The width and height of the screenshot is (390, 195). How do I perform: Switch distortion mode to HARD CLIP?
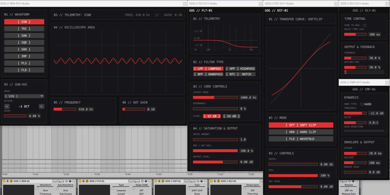point(301,132)
